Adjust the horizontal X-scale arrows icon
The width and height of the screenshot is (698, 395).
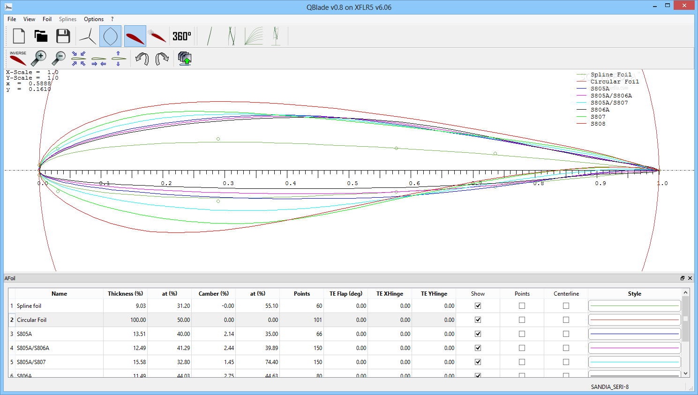(x=98, y=60)
